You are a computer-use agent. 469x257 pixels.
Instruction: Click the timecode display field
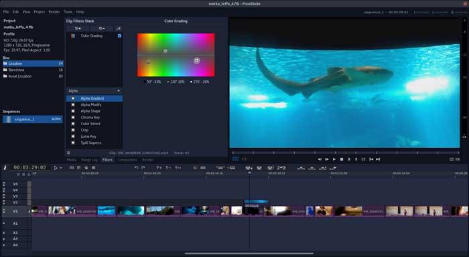click(29, 167)
